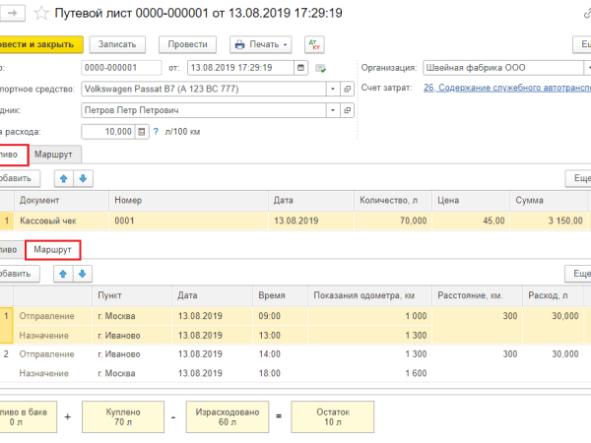Open the Дт/Кт postings icon

pos(313,45)
